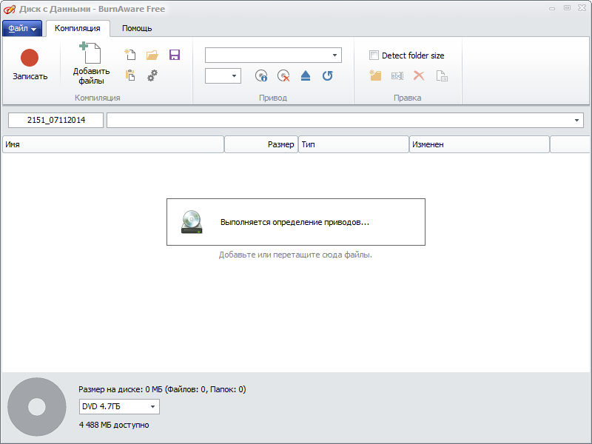This screenshot has width=592, height=444.
Task: Expand the path dropdown next to disc label
Action: pyautogui.click(x=576, y=121)
